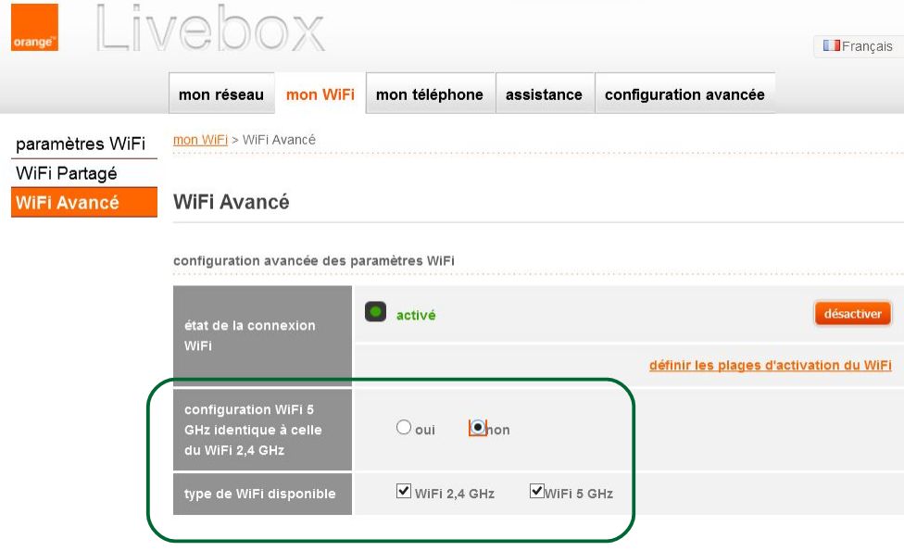
Task: Open the 'mon réseau' tab
Action: click(x=221, y=94)
